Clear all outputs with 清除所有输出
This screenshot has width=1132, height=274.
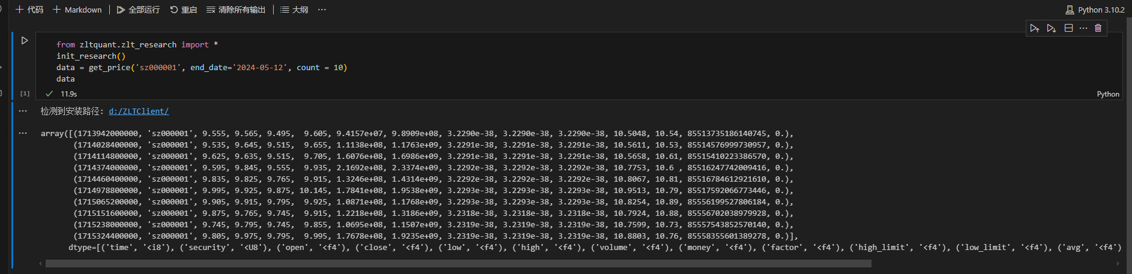pos(236,10)
